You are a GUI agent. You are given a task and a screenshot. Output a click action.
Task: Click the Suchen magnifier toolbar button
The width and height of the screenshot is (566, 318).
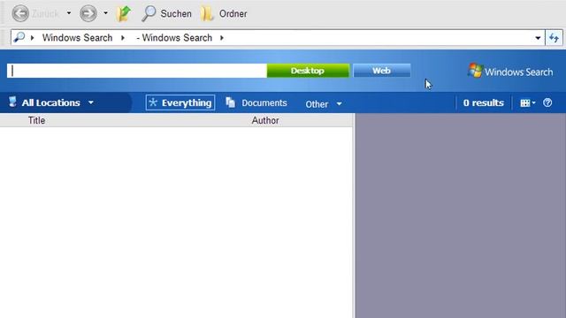(166, 14)
